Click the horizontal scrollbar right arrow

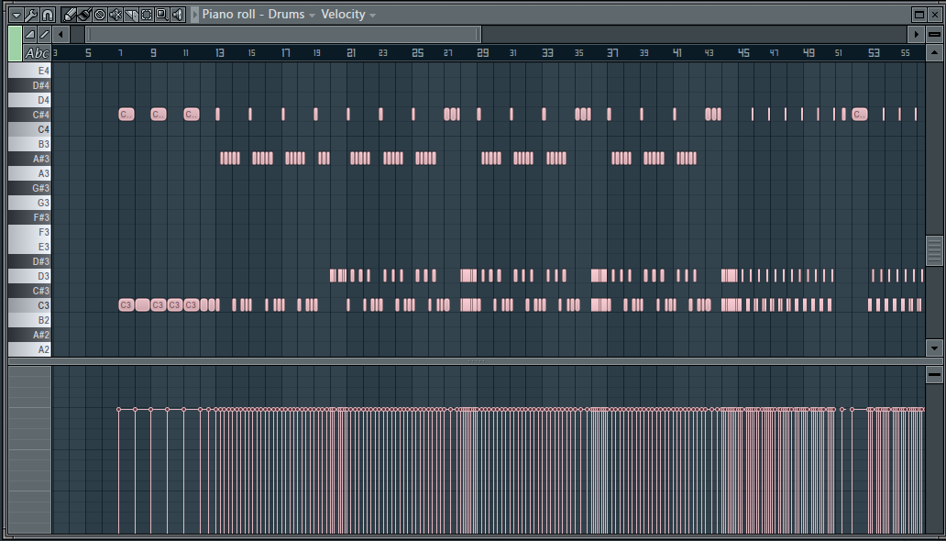coord(917,34)
